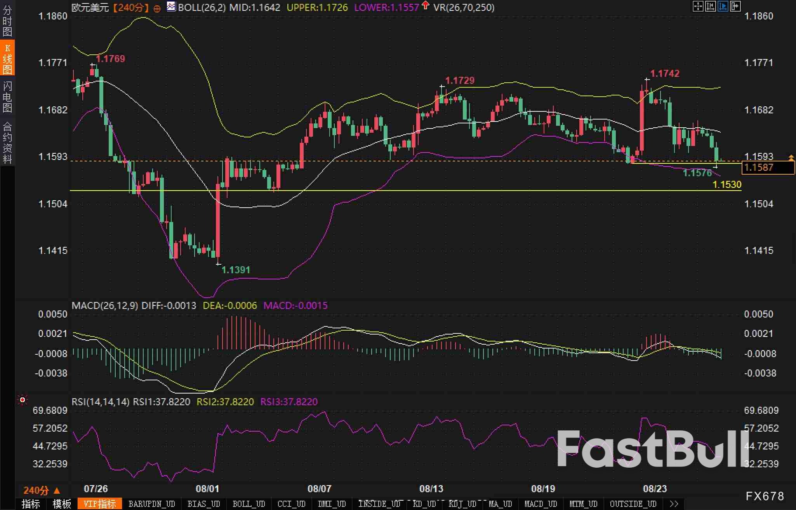Viewport: 796px width, 510px height.
Task: Click the red alert dot beside RSI panel
Action: [x=23, y=400]
